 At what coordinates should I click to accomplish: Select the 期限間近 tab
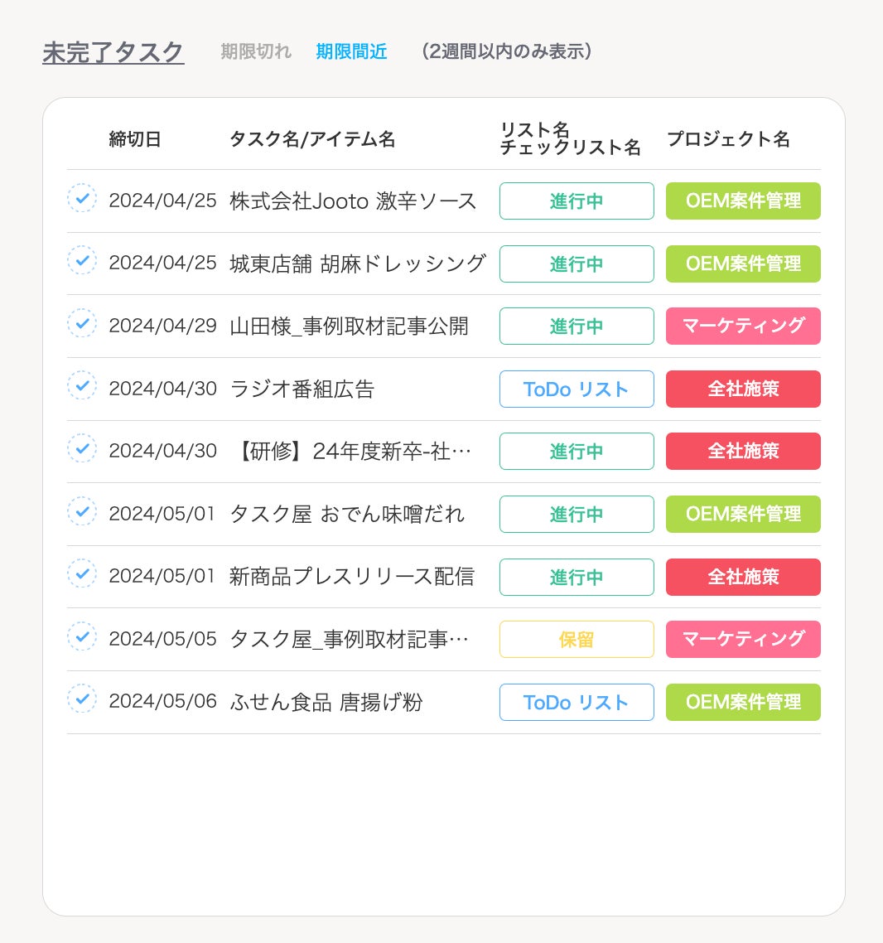tap(351, 51)
